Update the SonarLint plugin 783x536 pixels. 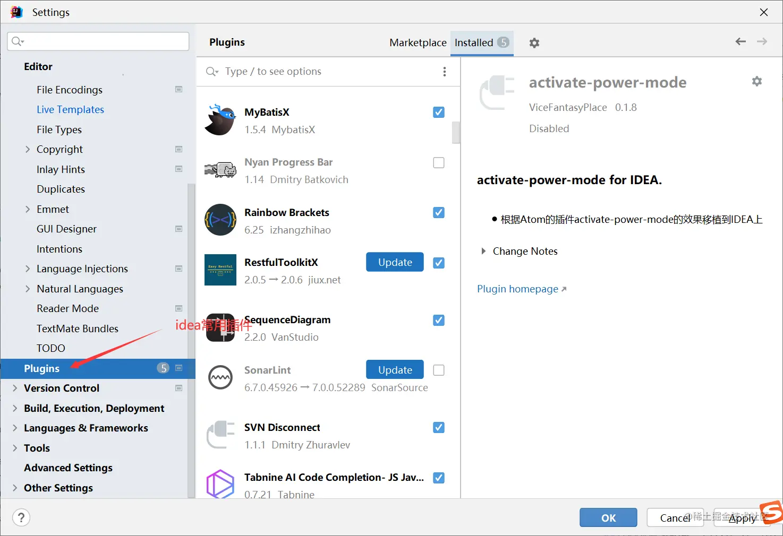(x=395, y=370)
